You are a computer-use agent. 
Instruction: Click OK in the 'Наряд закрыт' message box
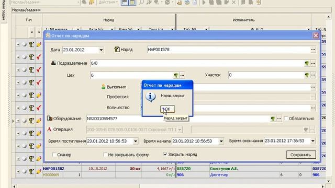click(x=167, y=109)
